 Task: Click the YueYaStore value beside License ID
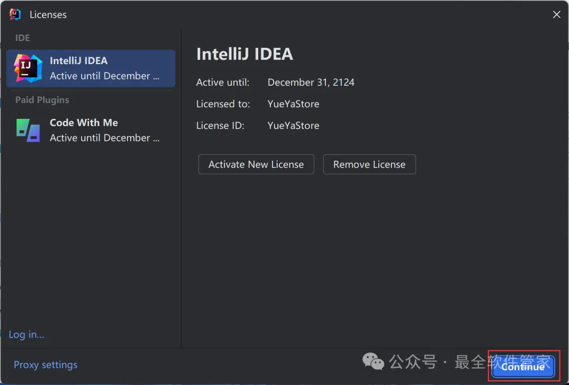[293, 126]
